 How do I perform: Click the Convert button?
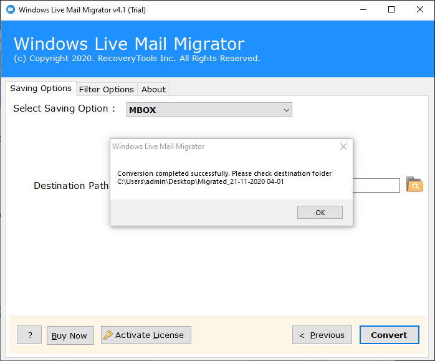[390, 335]
